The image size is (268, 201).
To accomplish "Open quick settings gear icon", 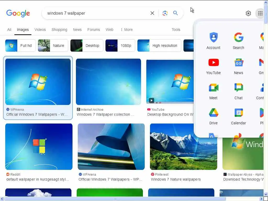I will tap(248, 13).
